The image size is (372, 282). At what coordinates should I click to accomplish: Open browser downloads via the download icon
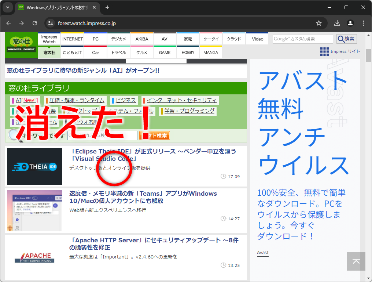coord(336,23)
